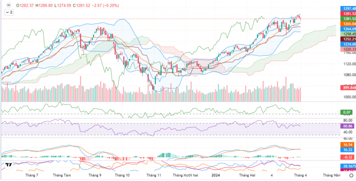Click the dark red 1252.21 price label
This screenshot has height=181, width=356.
point(348,39)
